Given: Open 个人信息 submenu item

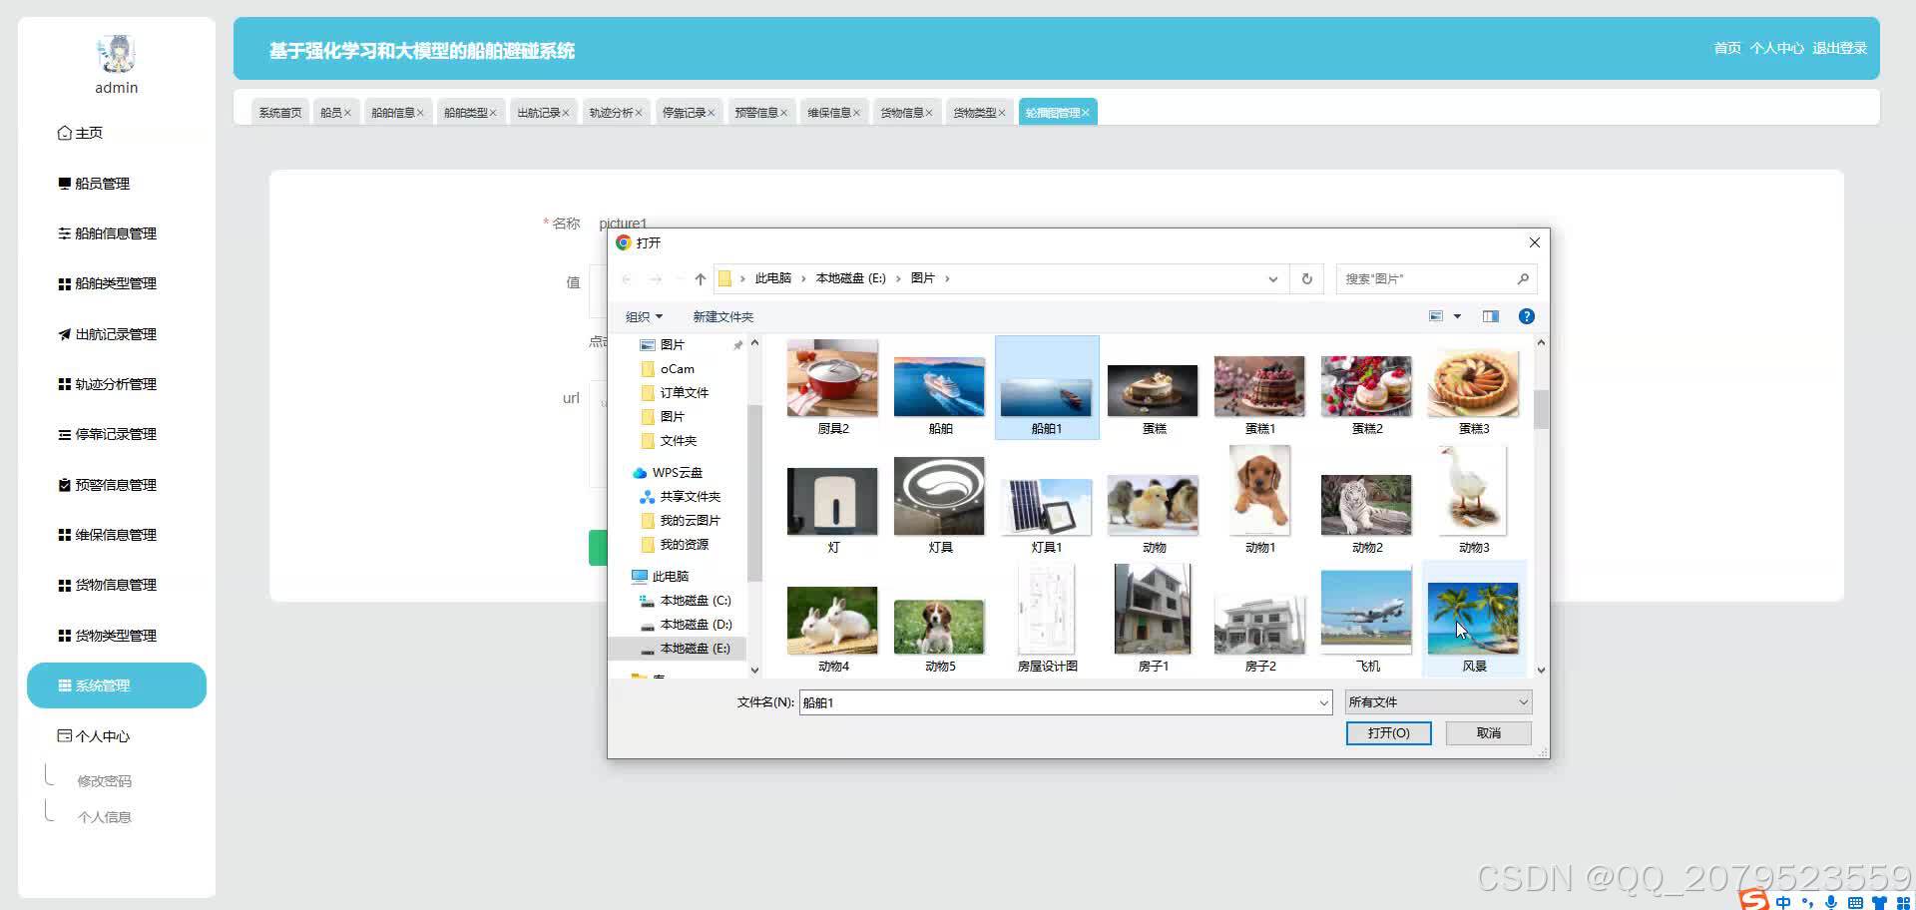Looking at the screenshot, I should click(x=105, y=817).
